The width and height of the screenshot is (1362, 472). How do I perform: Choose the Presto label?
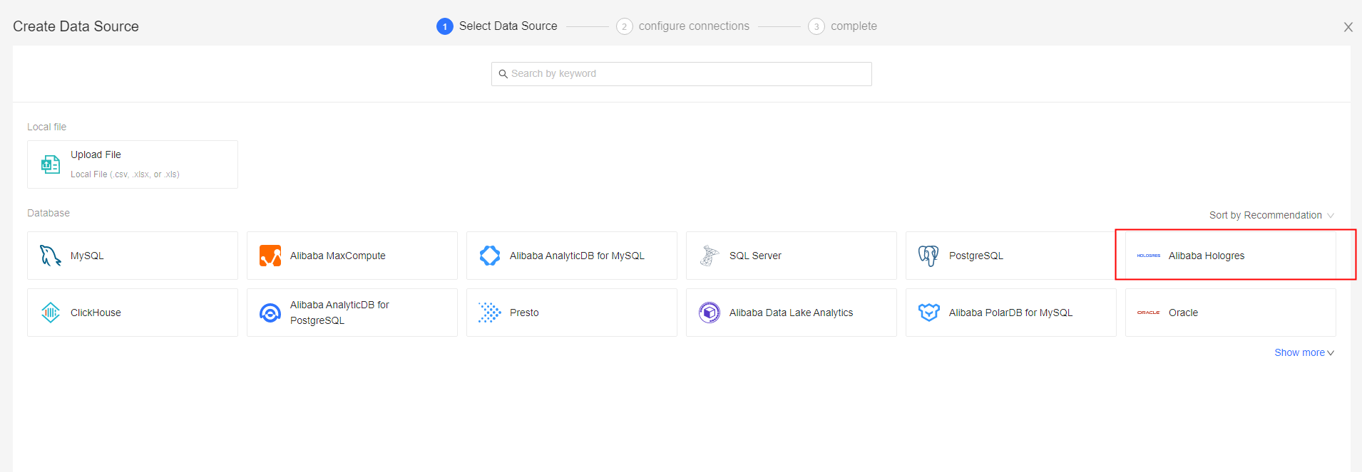point(524,313)
